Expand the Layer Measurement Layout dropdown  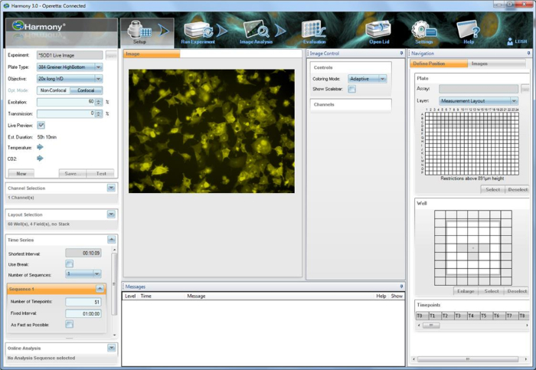(479, 100)
